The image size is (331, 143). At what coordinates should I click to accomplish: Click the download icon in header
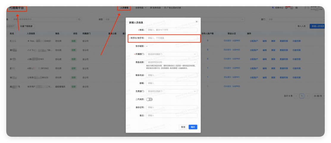pyautogui.click(x=291, y=8)
